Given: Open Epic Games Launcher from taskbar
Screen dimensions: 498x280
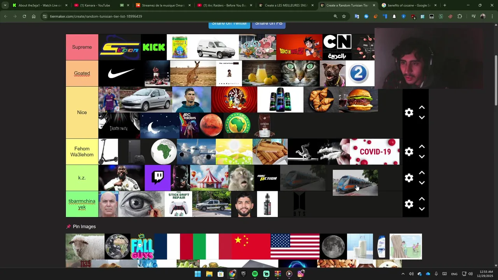Looking at the screenshot, I should 244,274.
